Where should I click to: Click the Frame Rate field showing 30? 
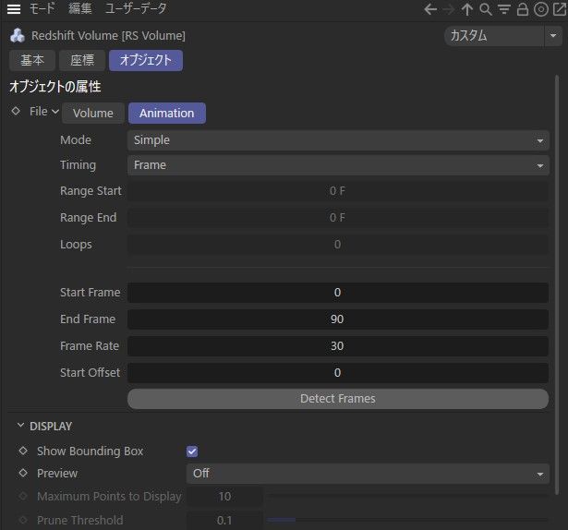(338, 346)
